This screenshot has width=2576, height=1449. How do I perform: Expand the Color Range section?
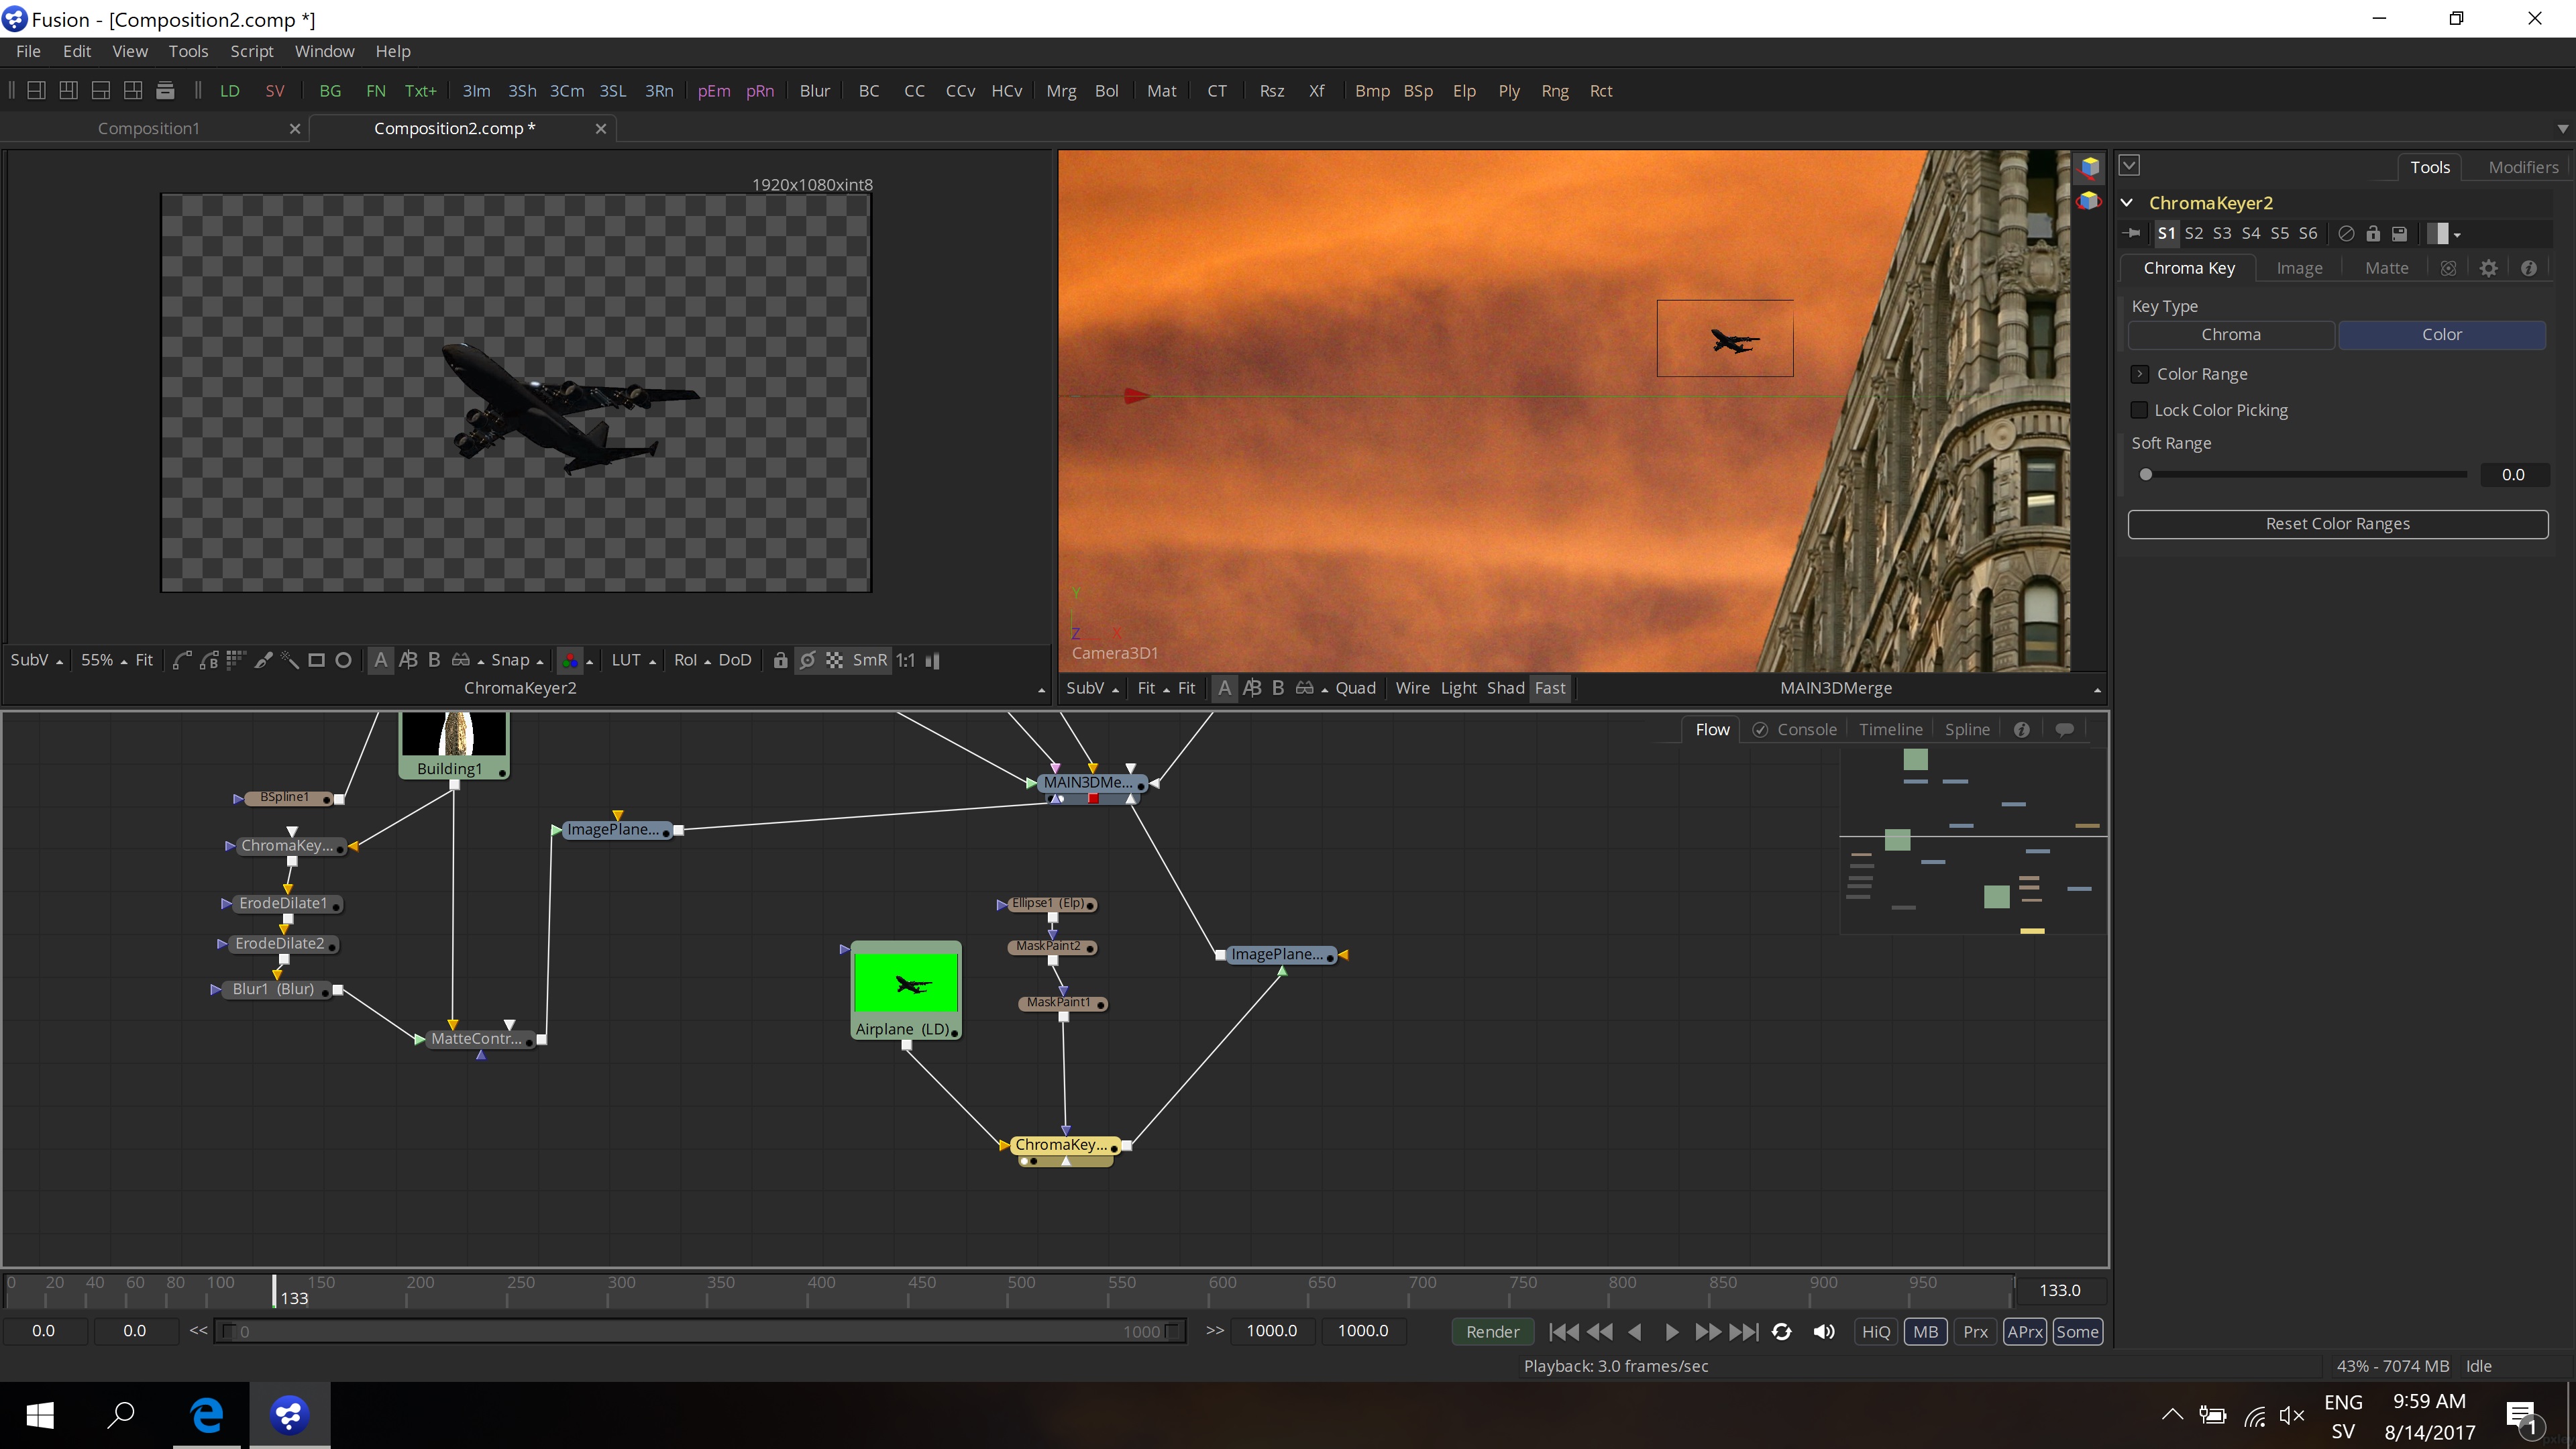click(x=2140, y=374)
